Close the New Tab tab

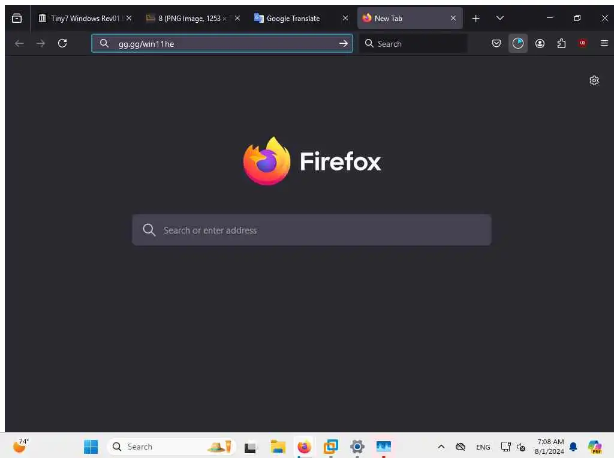(453, 18)
